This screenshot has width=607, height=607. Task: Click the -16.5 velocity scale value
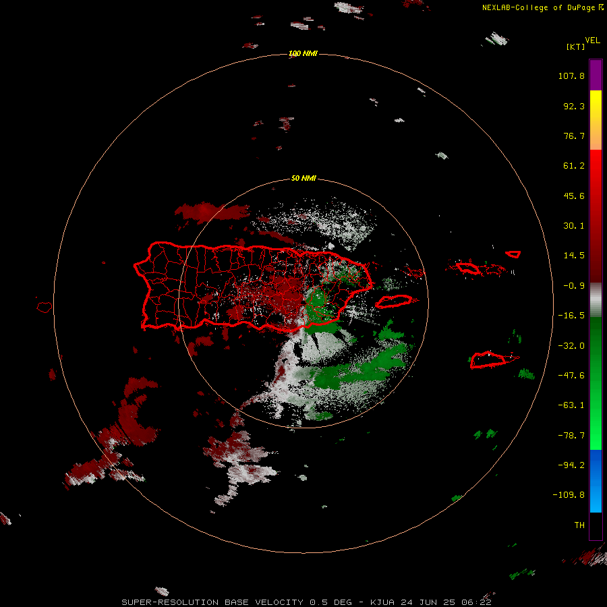pos(571,316)
